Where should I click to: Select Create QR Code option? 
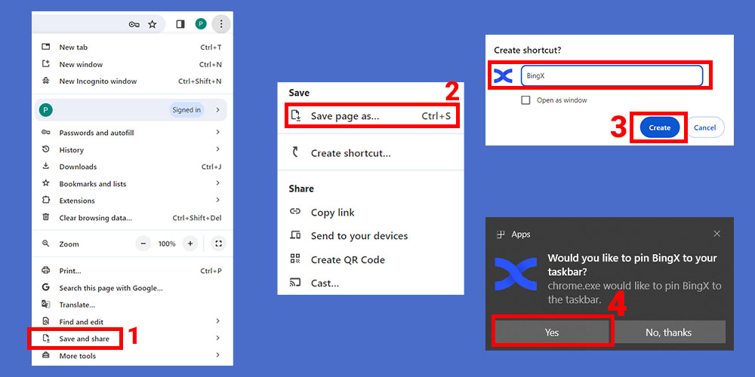(x=347, y=259)
